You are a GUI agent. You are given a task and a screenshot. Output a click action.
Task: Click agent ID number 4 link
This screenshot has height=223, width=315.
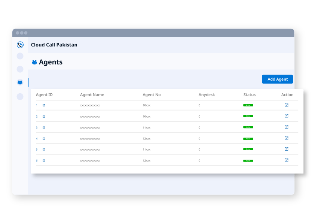pos(37,139)
